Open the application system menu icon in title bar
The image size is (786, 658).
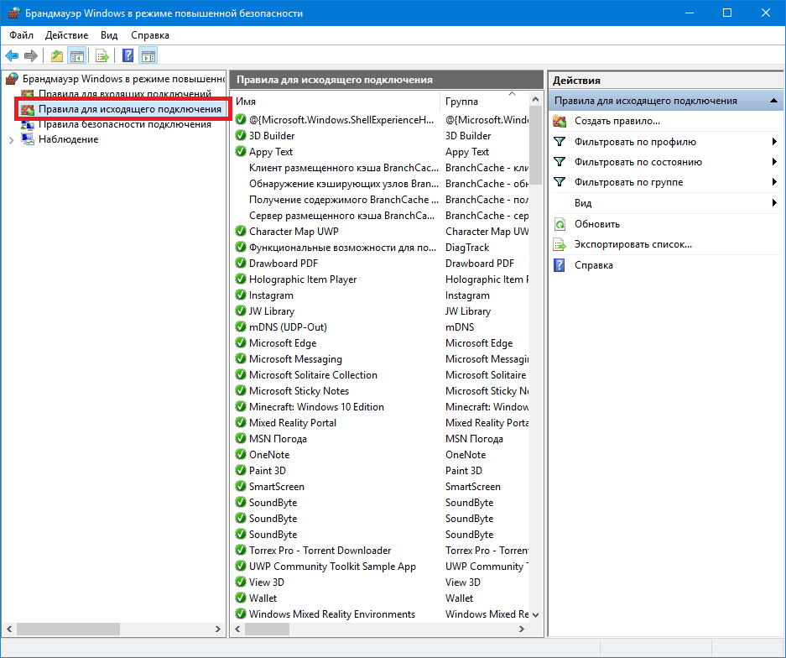(13, 13)
